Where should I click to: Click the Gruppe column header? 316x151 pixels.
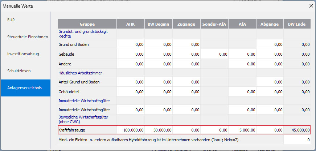pyautogui.click(x=87, y=24)
